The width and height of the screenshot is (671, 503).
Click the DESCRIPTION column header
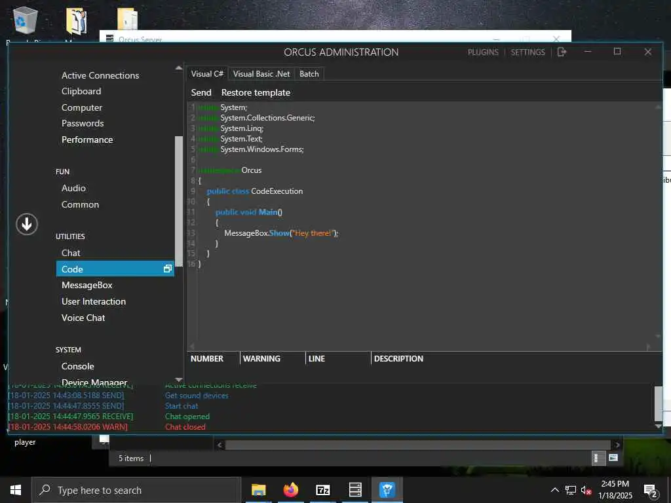(x=398, y=358)
